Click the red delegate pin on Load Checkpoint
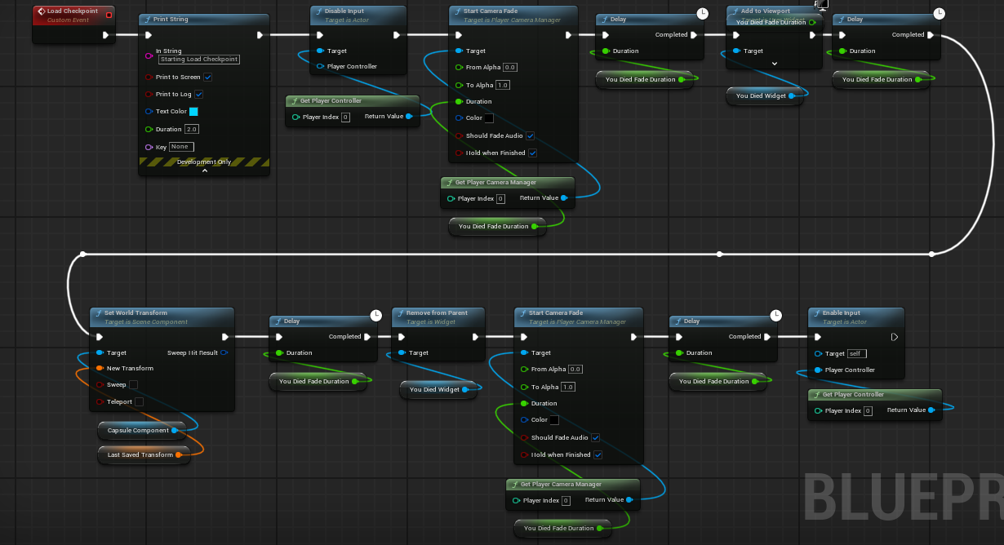Screen dimensions: 1004x545 pyautogui.click(x=109, y=15)
